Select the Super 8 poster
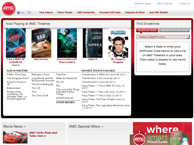The height and width of the screenshot is (145, 194). pyautogui.click(x=93, y=43)
